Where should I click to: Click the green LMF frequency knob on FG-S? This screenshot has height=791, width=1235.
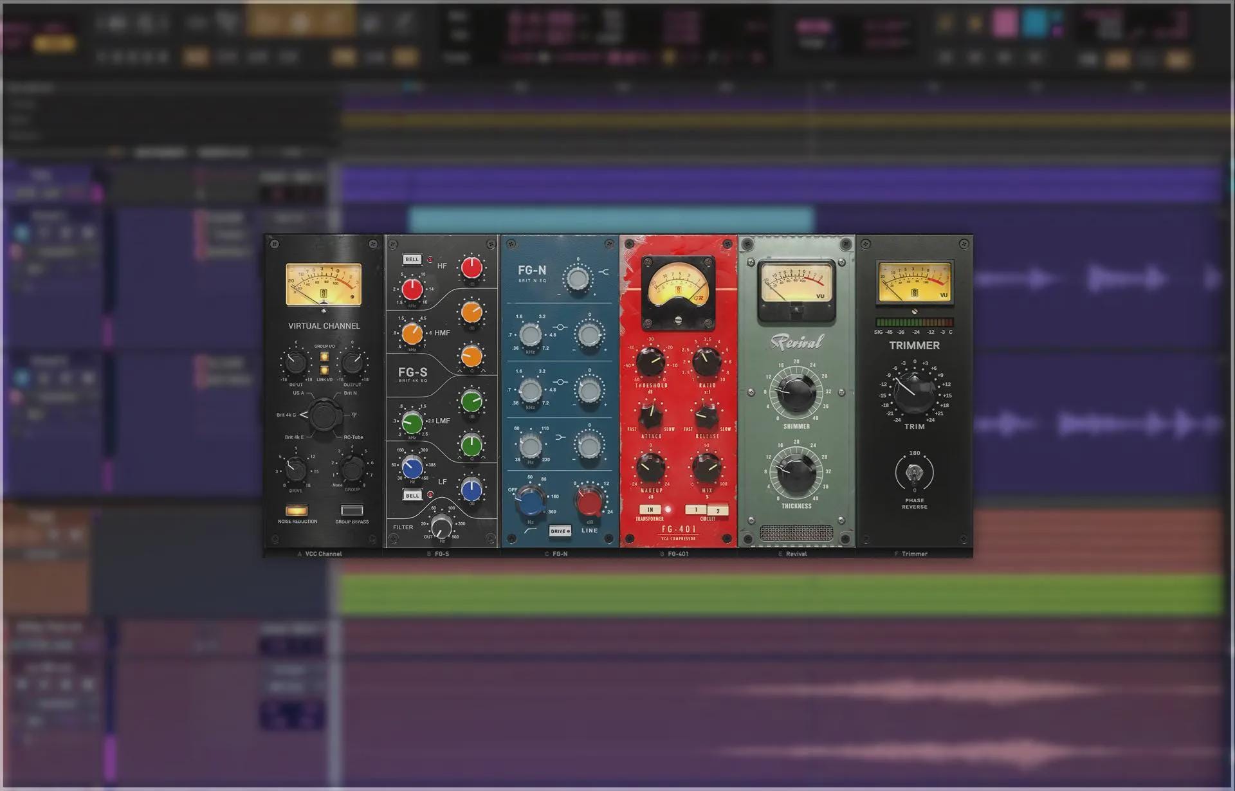tap(412, 423)
